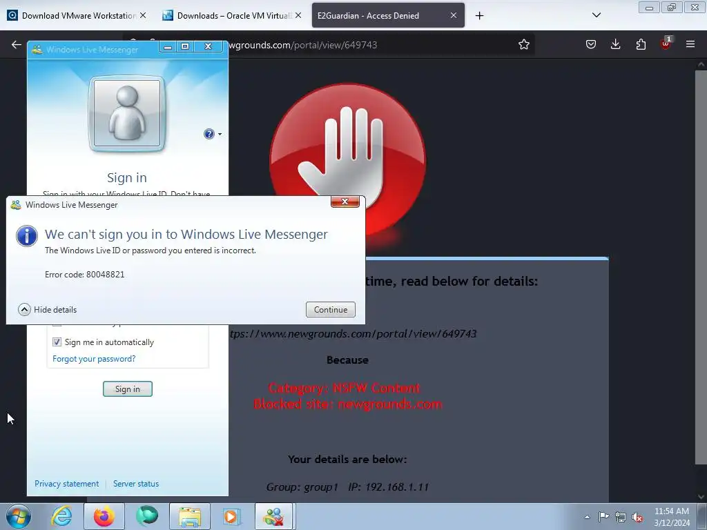707x530 pixels.
Task: Close the Download VMware Workstation tab
Action: tap(143, 15)
